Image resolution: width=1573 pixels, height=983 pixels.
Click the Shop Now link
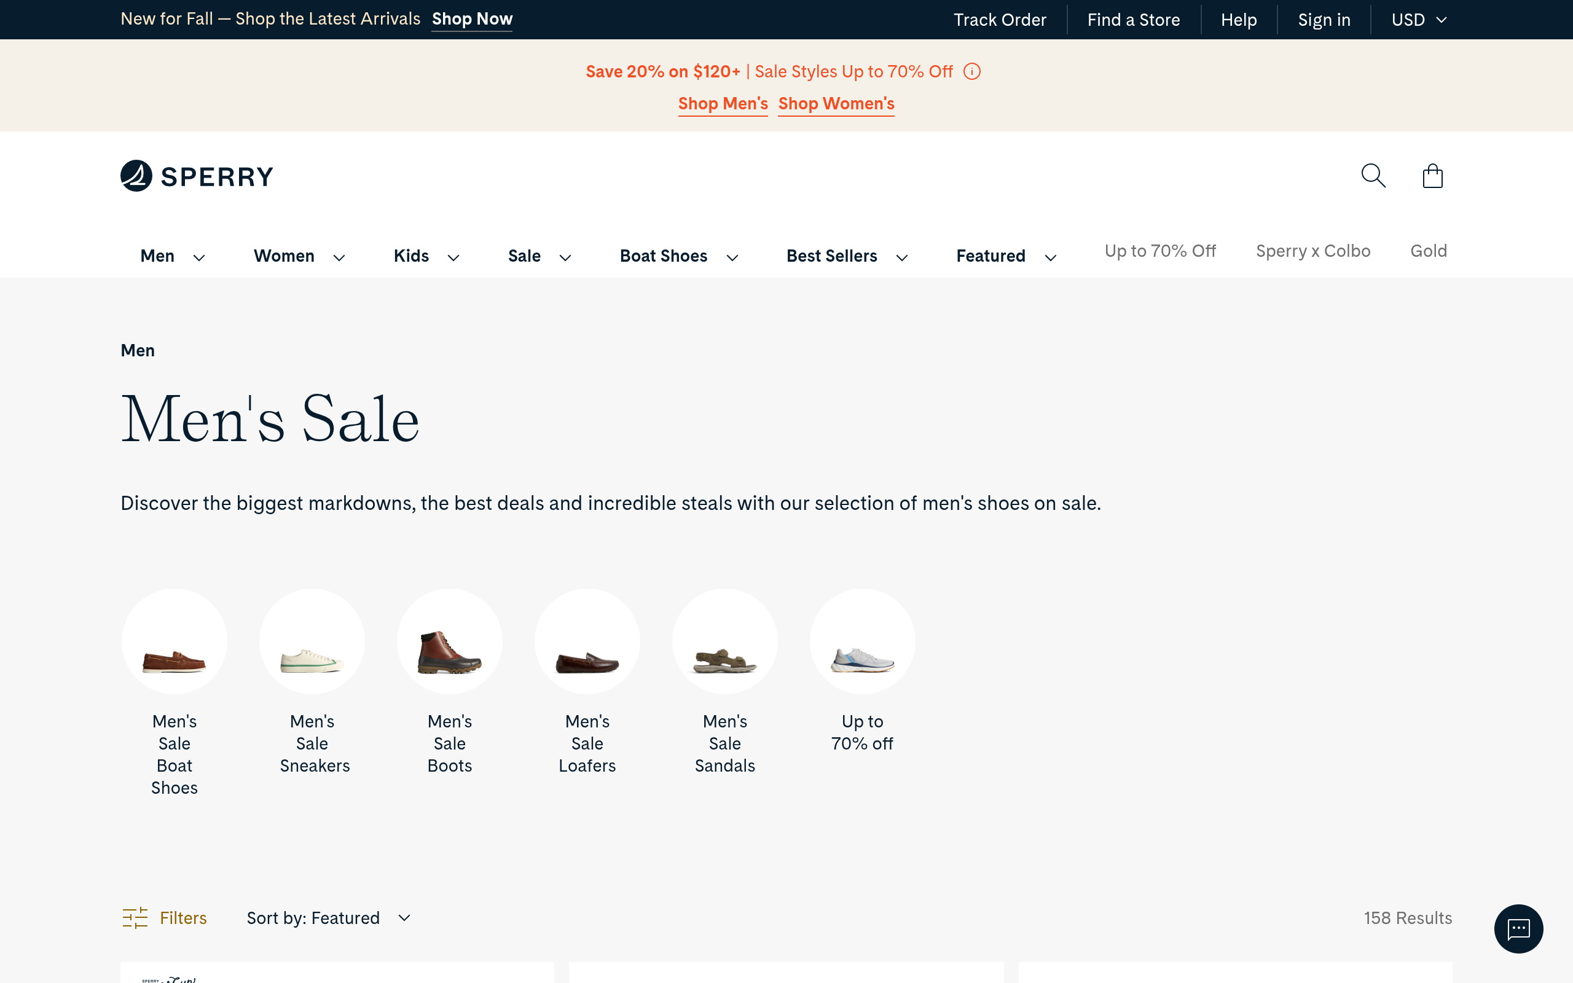(473, 19)
